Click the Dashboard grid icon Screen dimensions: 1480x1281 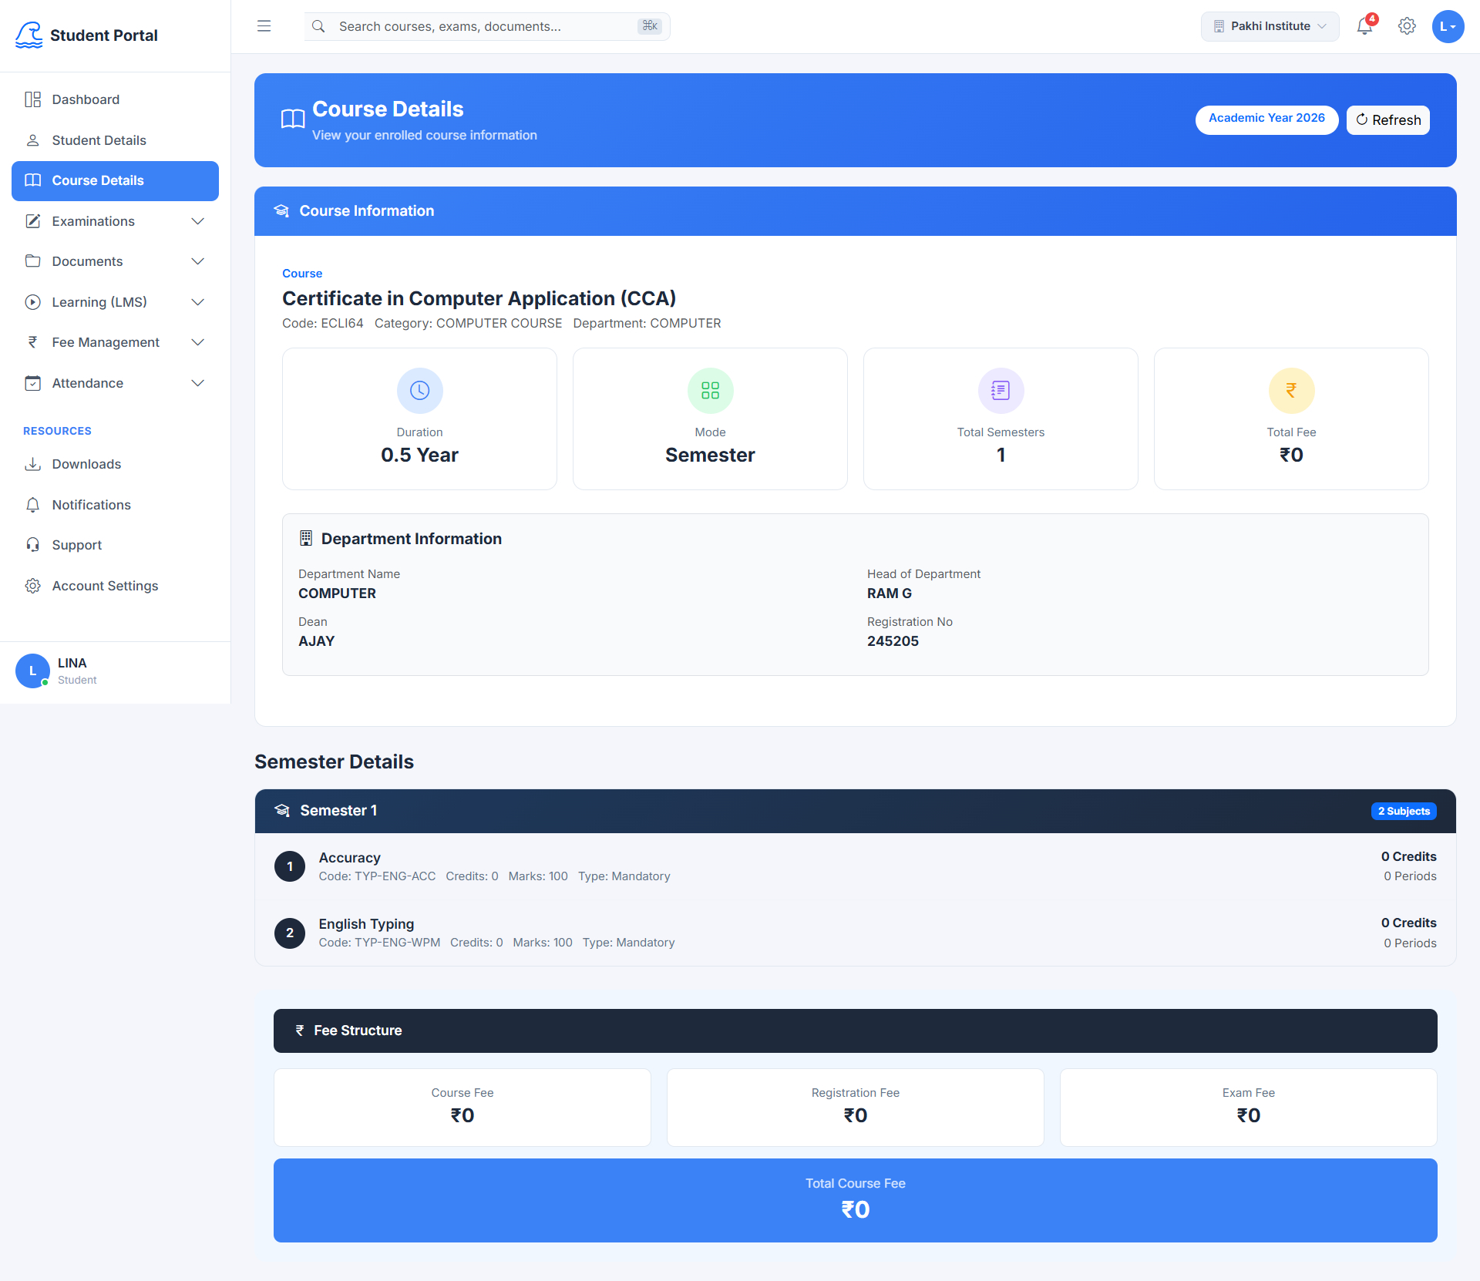[x=32, y=99]
